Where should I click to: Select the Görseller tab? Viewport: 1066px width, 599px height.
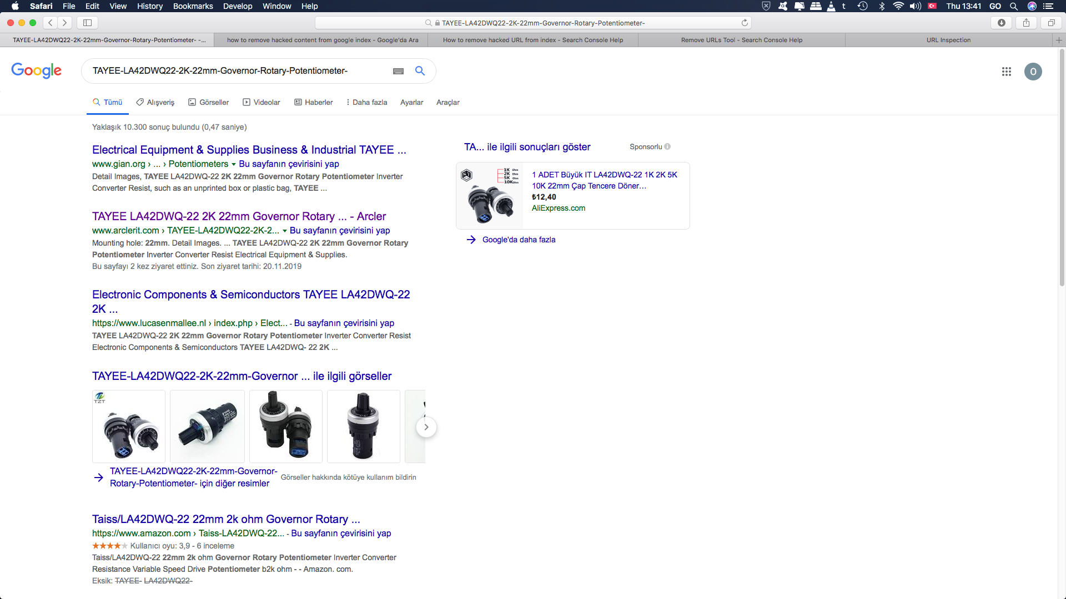pos(208,103)
